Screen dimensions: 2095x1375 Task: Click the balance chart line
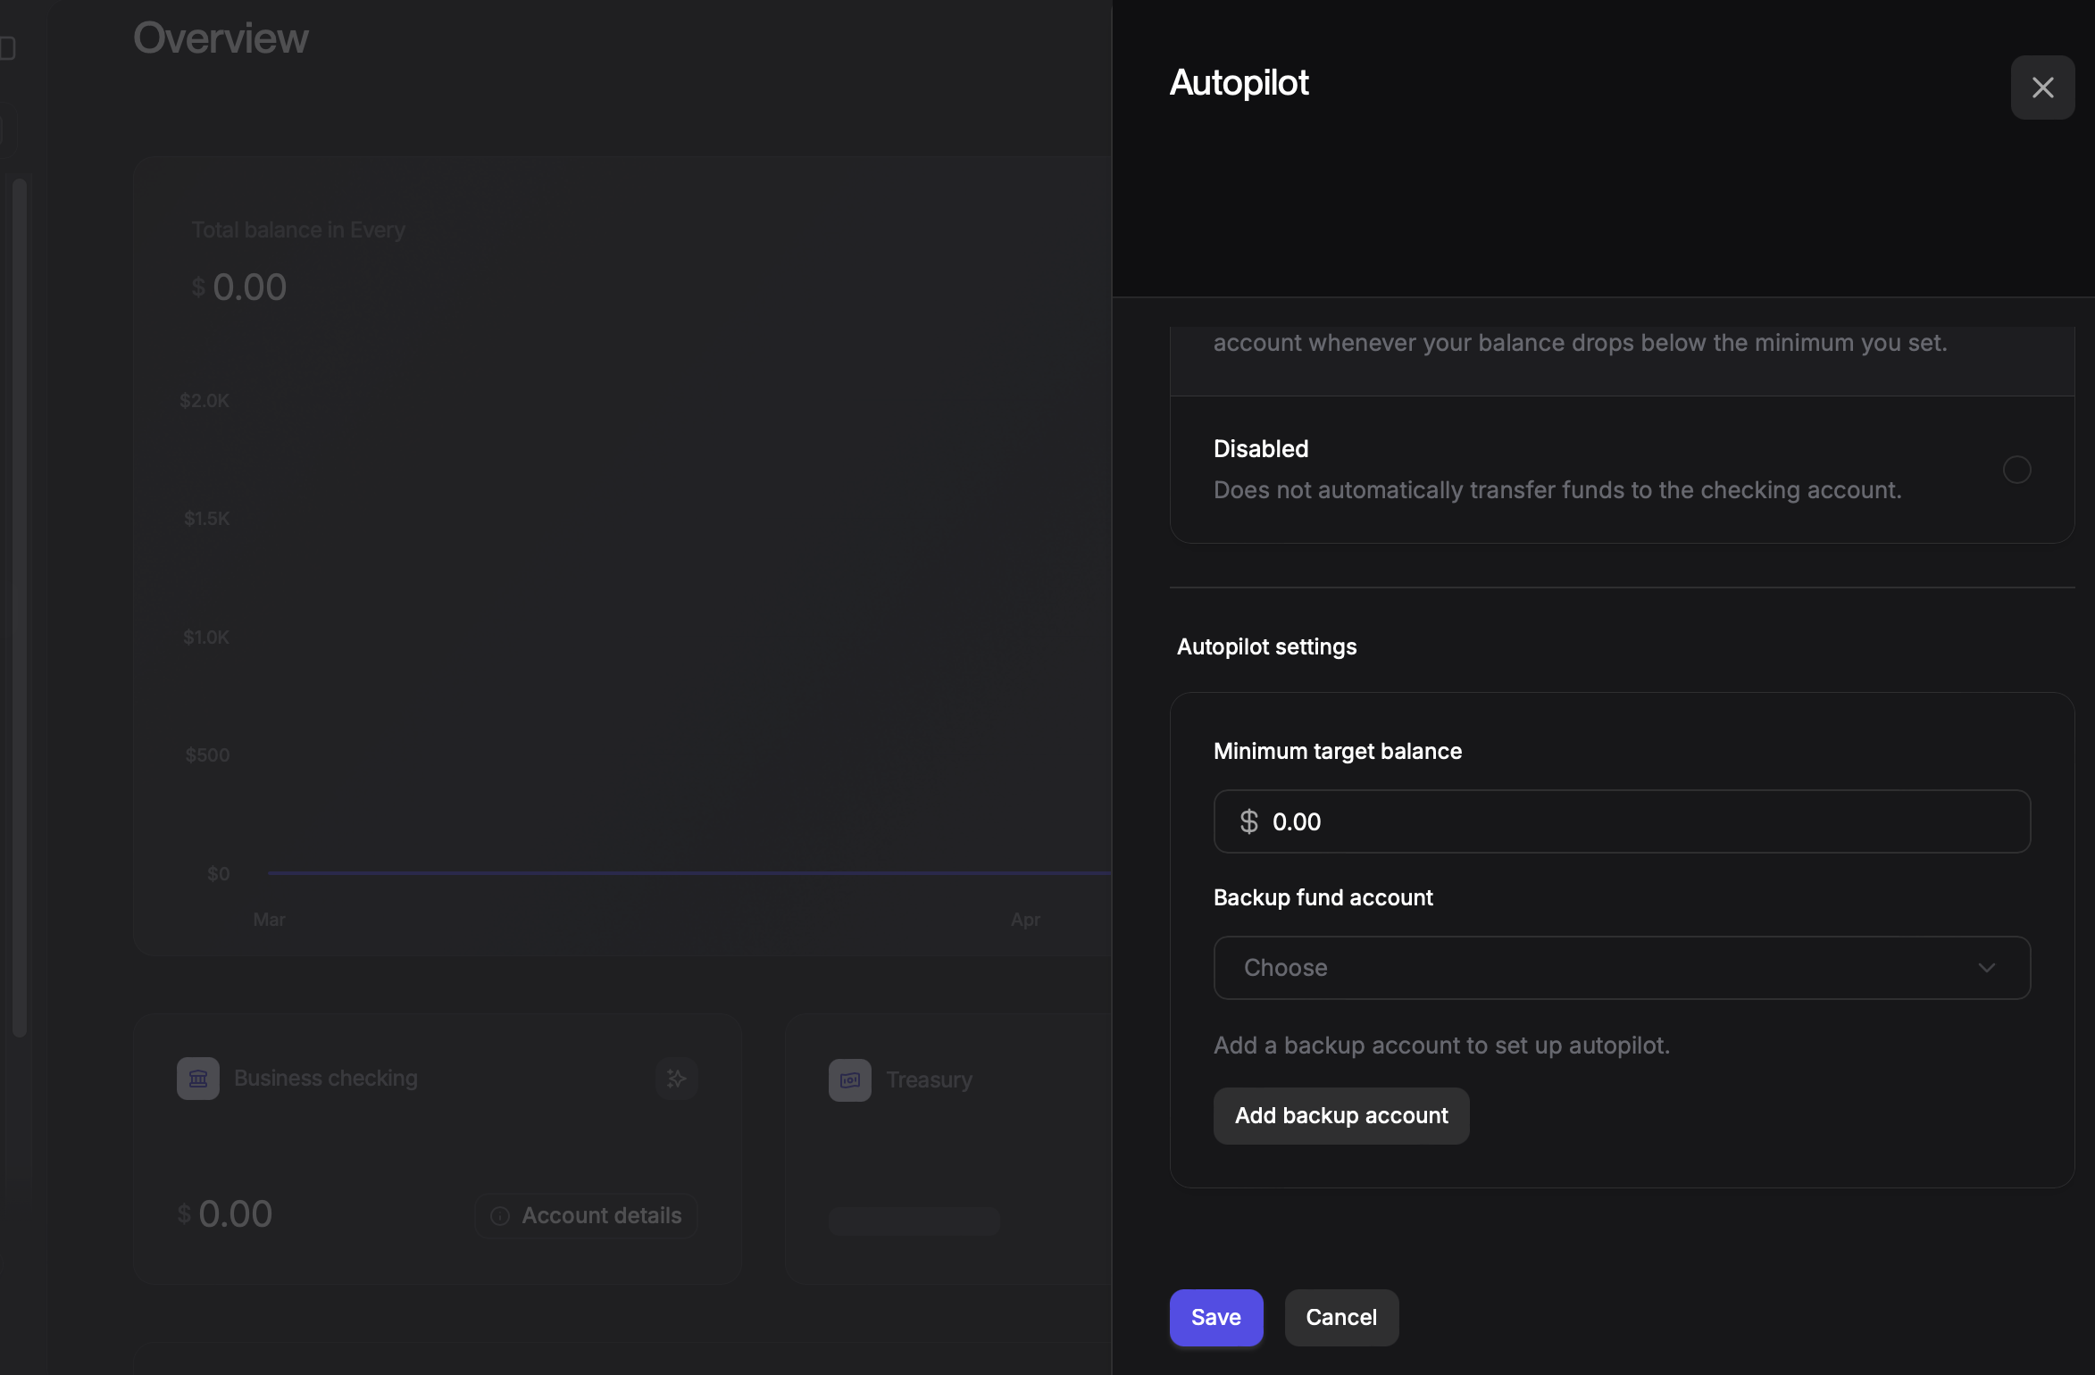click(x=688, y=872)
